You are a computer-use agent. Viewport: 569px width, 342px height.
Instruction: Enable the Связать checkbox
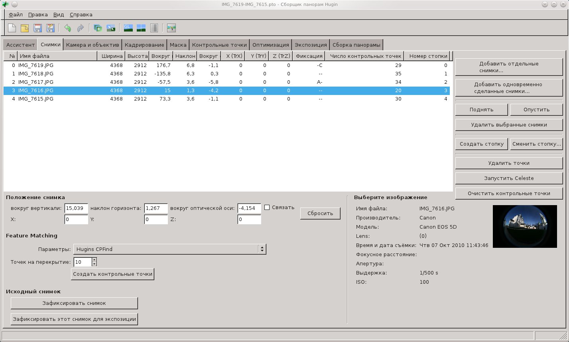267,207
